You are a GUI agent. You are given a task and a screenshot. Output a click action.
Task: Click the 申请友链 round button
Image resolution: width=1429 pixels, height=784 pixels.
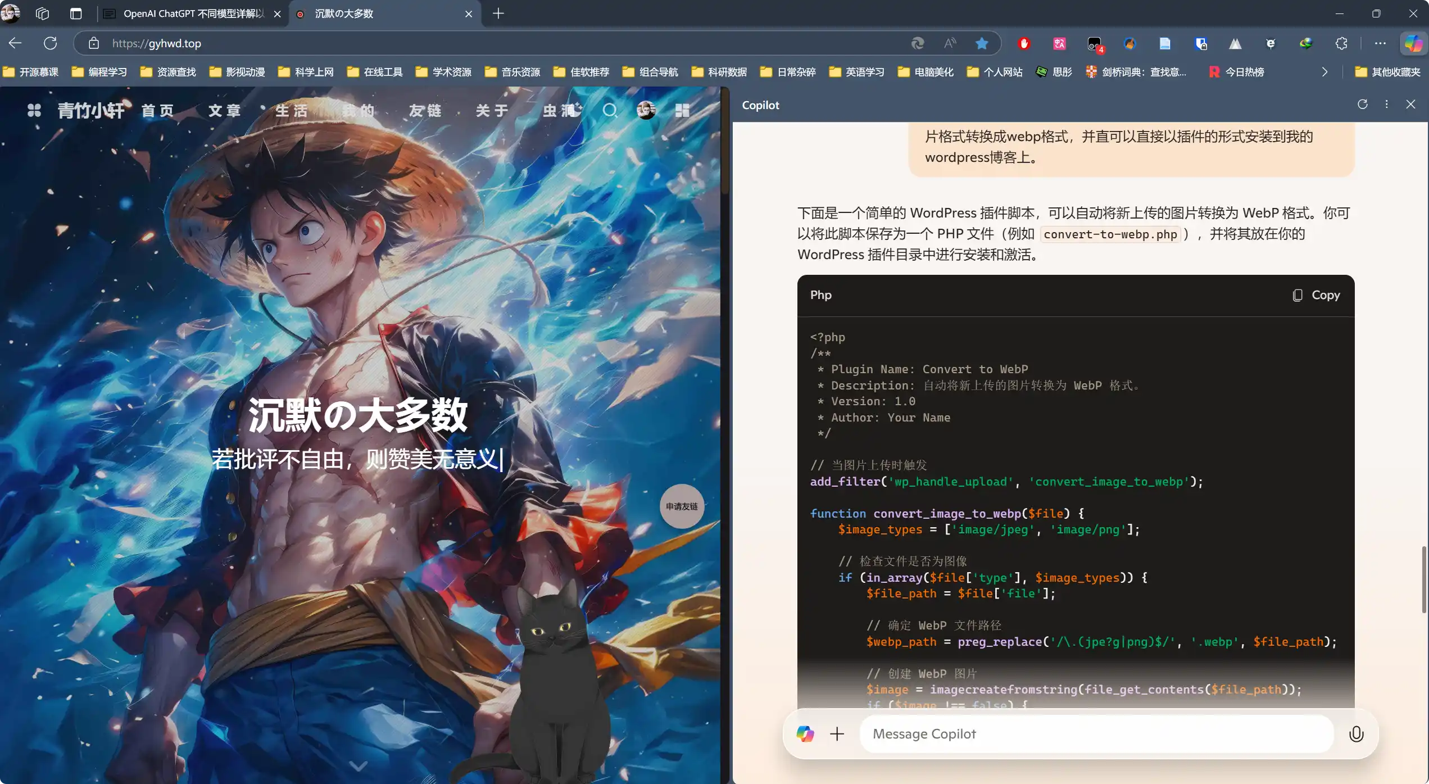(682, 506)
